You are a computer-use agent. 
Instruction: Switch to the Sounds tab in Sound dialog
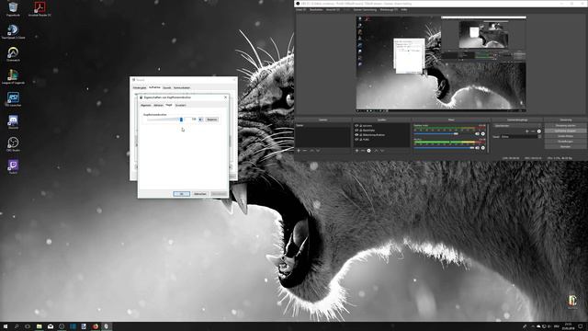tap(167, 88)
